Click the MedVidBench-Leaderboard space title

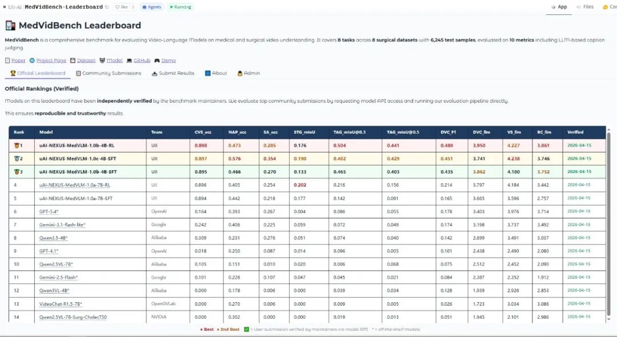point(64,7)
